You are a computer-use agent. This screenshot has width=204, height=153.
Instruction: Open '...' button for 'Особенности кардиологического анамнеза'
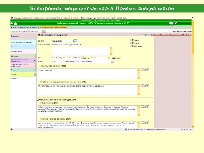coord(143,86)
